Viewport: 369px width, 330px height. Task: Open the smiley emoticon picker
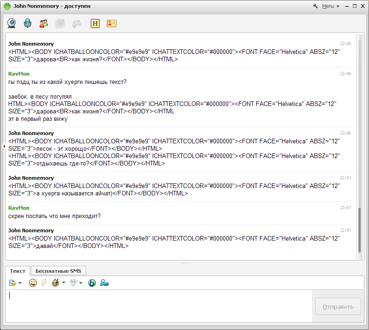tap(33, 283)
